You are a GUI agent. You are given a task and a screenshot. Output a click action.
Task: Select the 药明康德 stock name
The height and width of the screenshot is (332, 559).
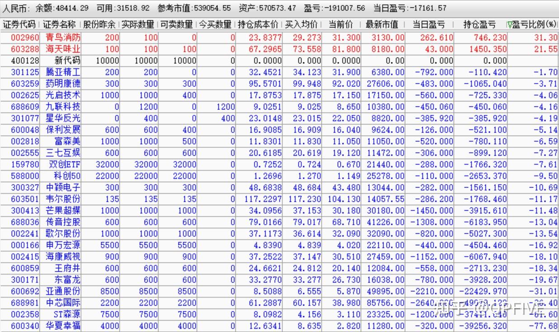pyautogui.click(x=63, y=84)
